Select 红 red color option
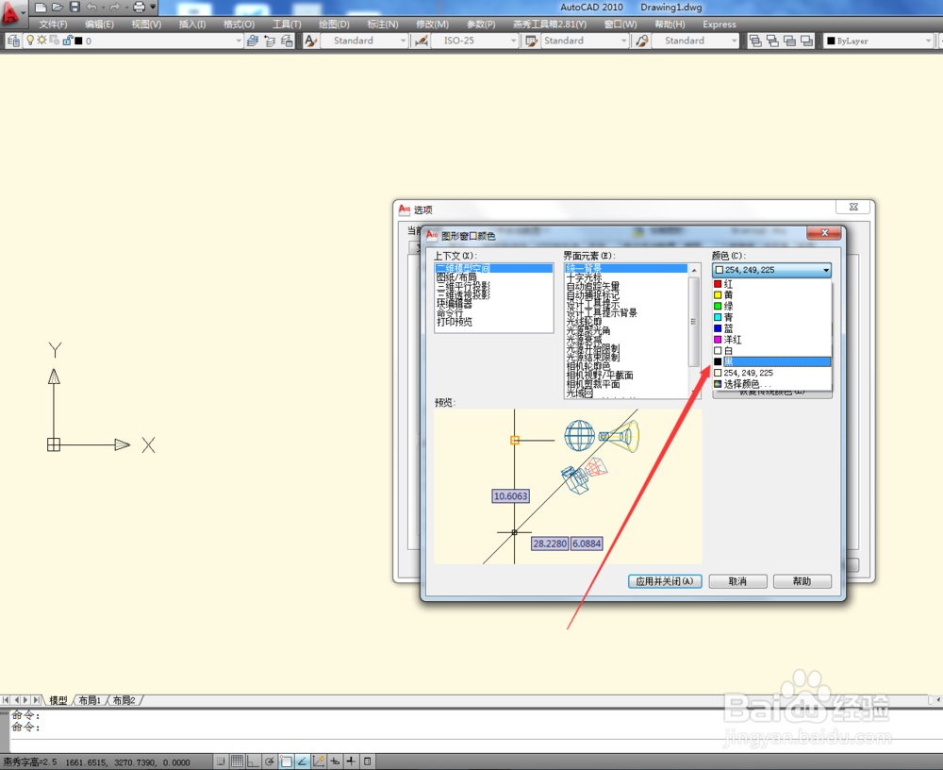This screenshot has width=943, height=770. (771, 283)
